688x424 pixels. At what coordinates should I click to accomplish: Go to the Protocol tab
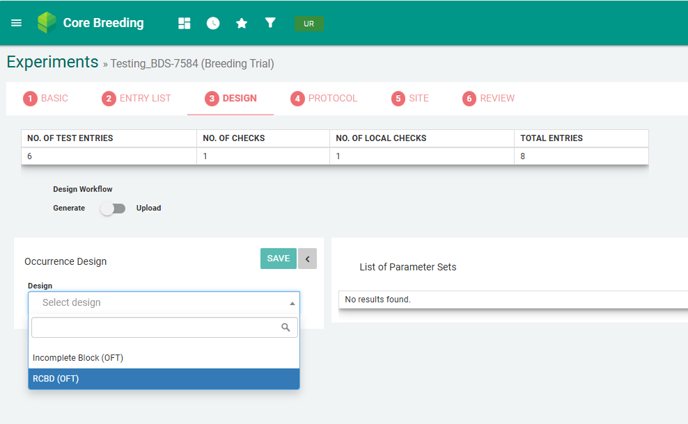pos(325,99)
